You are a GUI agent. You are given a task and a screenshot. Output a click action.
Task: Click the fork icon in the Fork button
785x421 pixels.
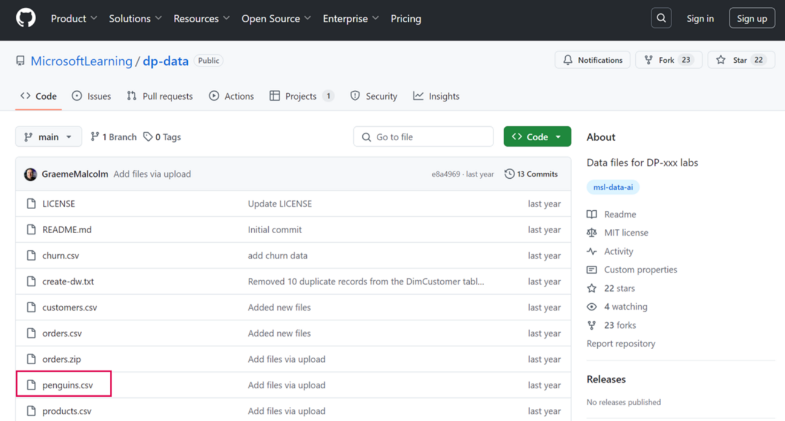pyautogui.click(x=649, y=60)
